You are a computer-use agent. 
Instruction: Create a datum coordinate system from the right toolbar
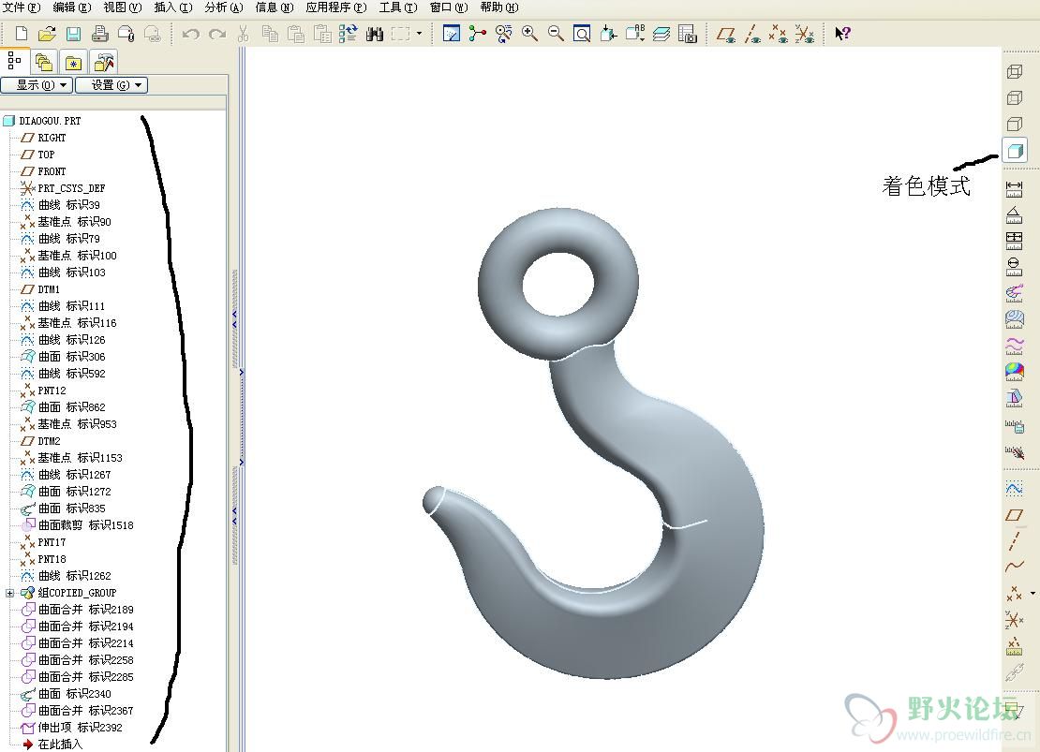[x=1014, y=619]
